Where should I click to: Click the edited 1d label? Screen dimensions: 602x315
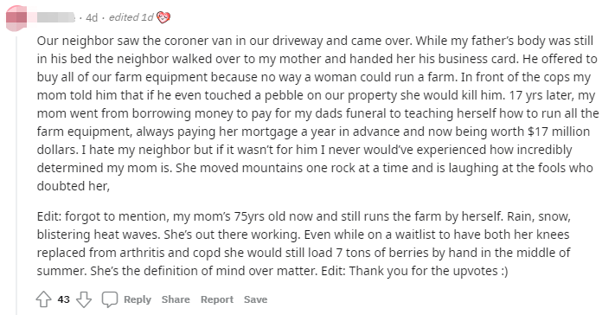click(131, 17)
